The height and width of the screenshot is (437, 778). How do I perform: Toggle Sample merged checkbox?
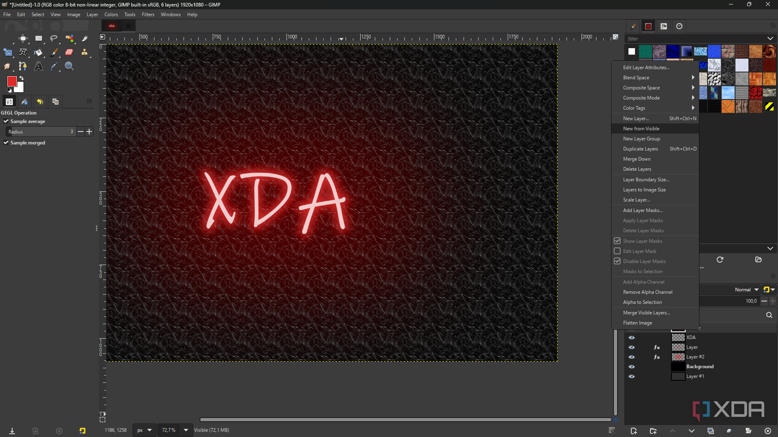[x=6, y=142]
